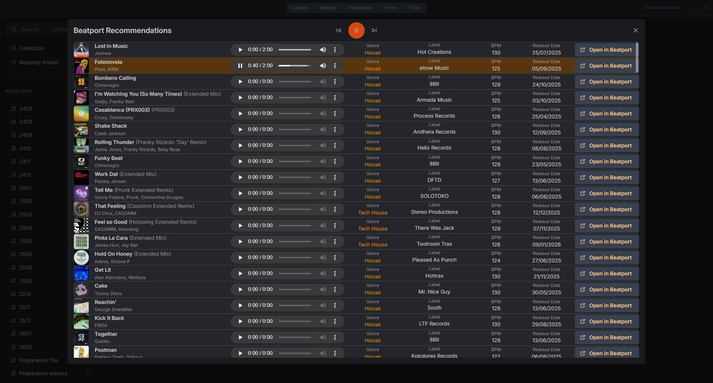Click the search magnifier icon
Screen dimensions: 713x383
[x=14, y=29]
